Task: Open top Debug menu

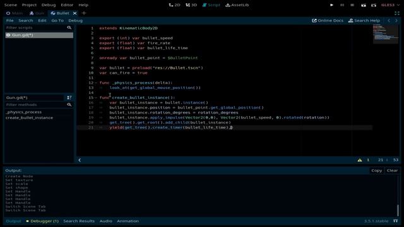Action: (49, 5)
